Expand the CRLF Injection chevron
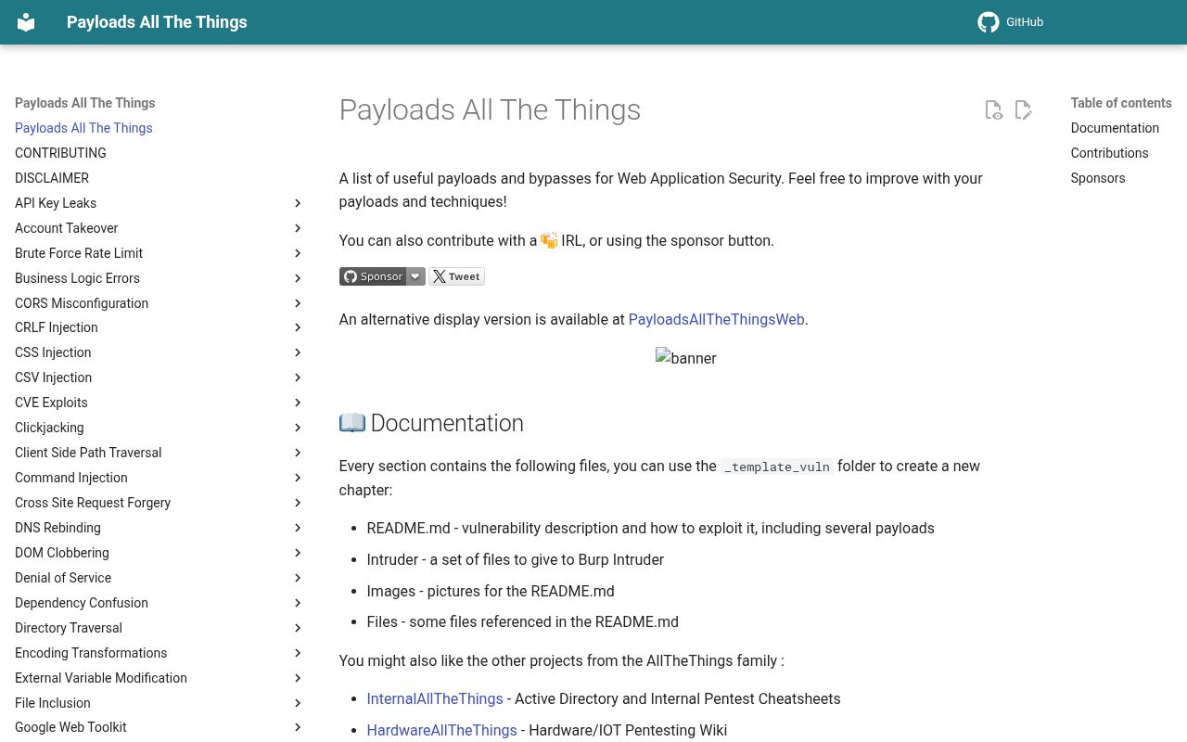Screen dimensions: 1187x742 [298, 327]
